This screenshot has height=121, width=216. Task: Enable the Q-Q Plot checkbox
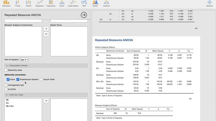(6, 89)
